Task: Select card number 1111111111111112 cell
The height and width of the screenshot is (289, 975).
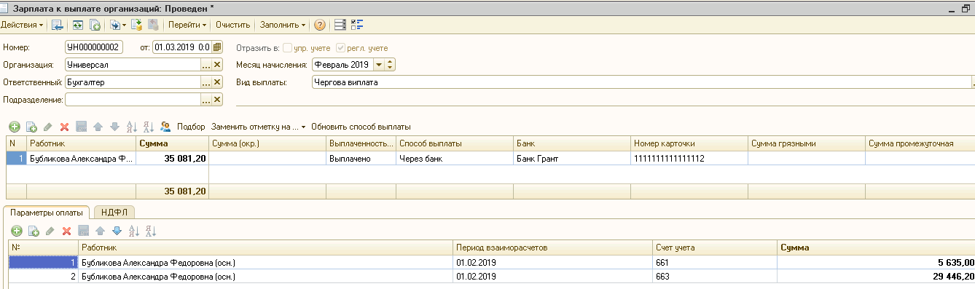Action: [689, 158]
